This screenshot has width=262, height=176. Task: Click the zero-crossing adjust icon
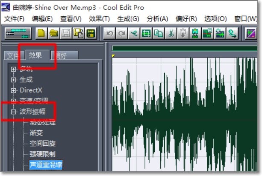(207, 33)
